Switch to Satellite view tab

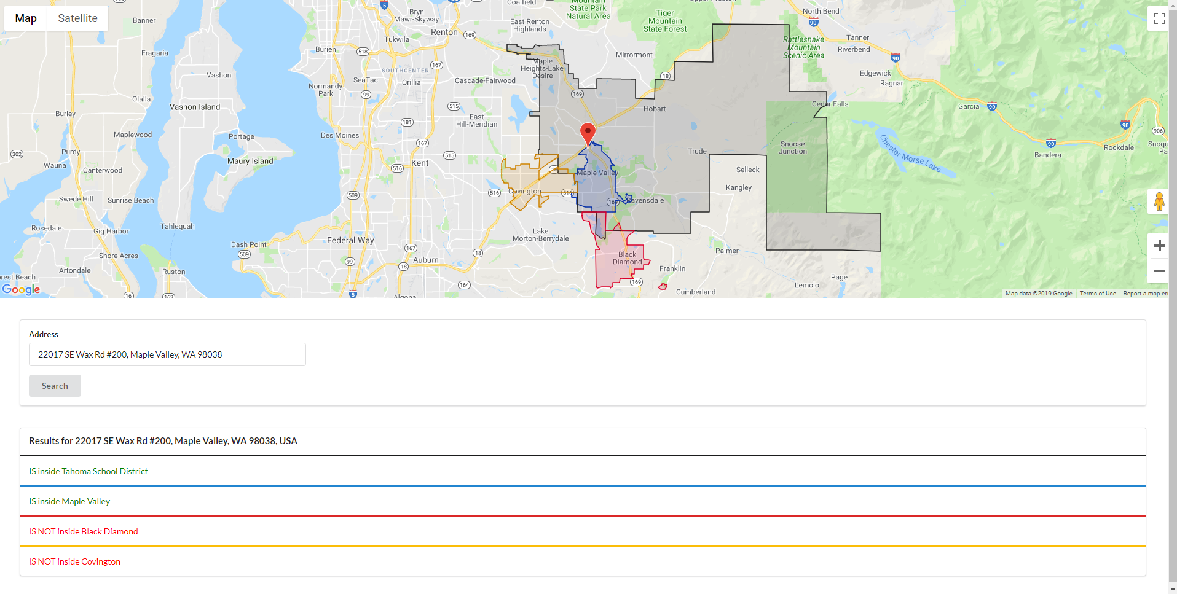tap(77, 18)
